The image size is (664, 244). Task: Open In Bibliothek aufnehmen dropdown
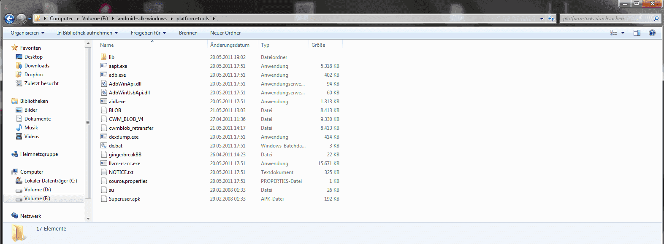[87, 33]
